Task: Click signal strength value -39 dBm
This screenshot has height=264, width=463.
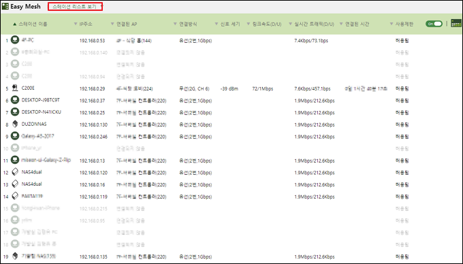Action: 229,88
